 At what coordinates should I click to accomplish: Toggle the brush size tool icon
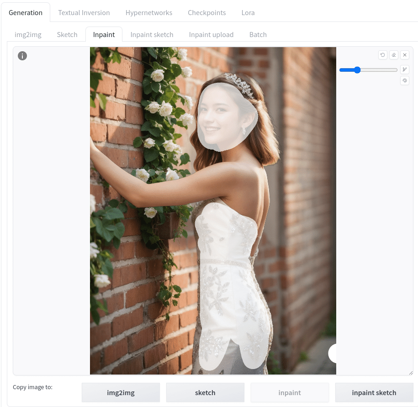pyautogui.click(x=405, y=70)
